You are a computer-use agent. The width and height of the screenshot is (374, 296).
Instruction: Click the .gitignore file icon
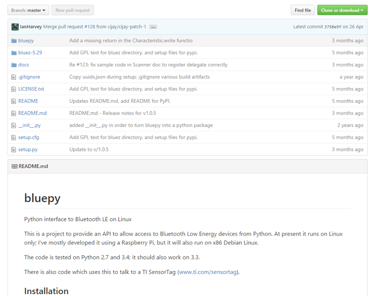(14, 77)
